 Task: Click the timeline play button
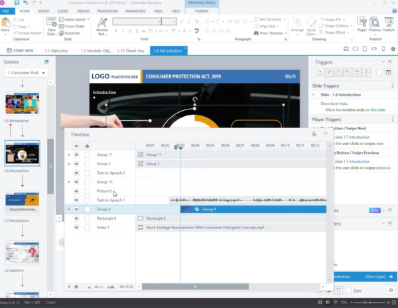click(69, 287)
